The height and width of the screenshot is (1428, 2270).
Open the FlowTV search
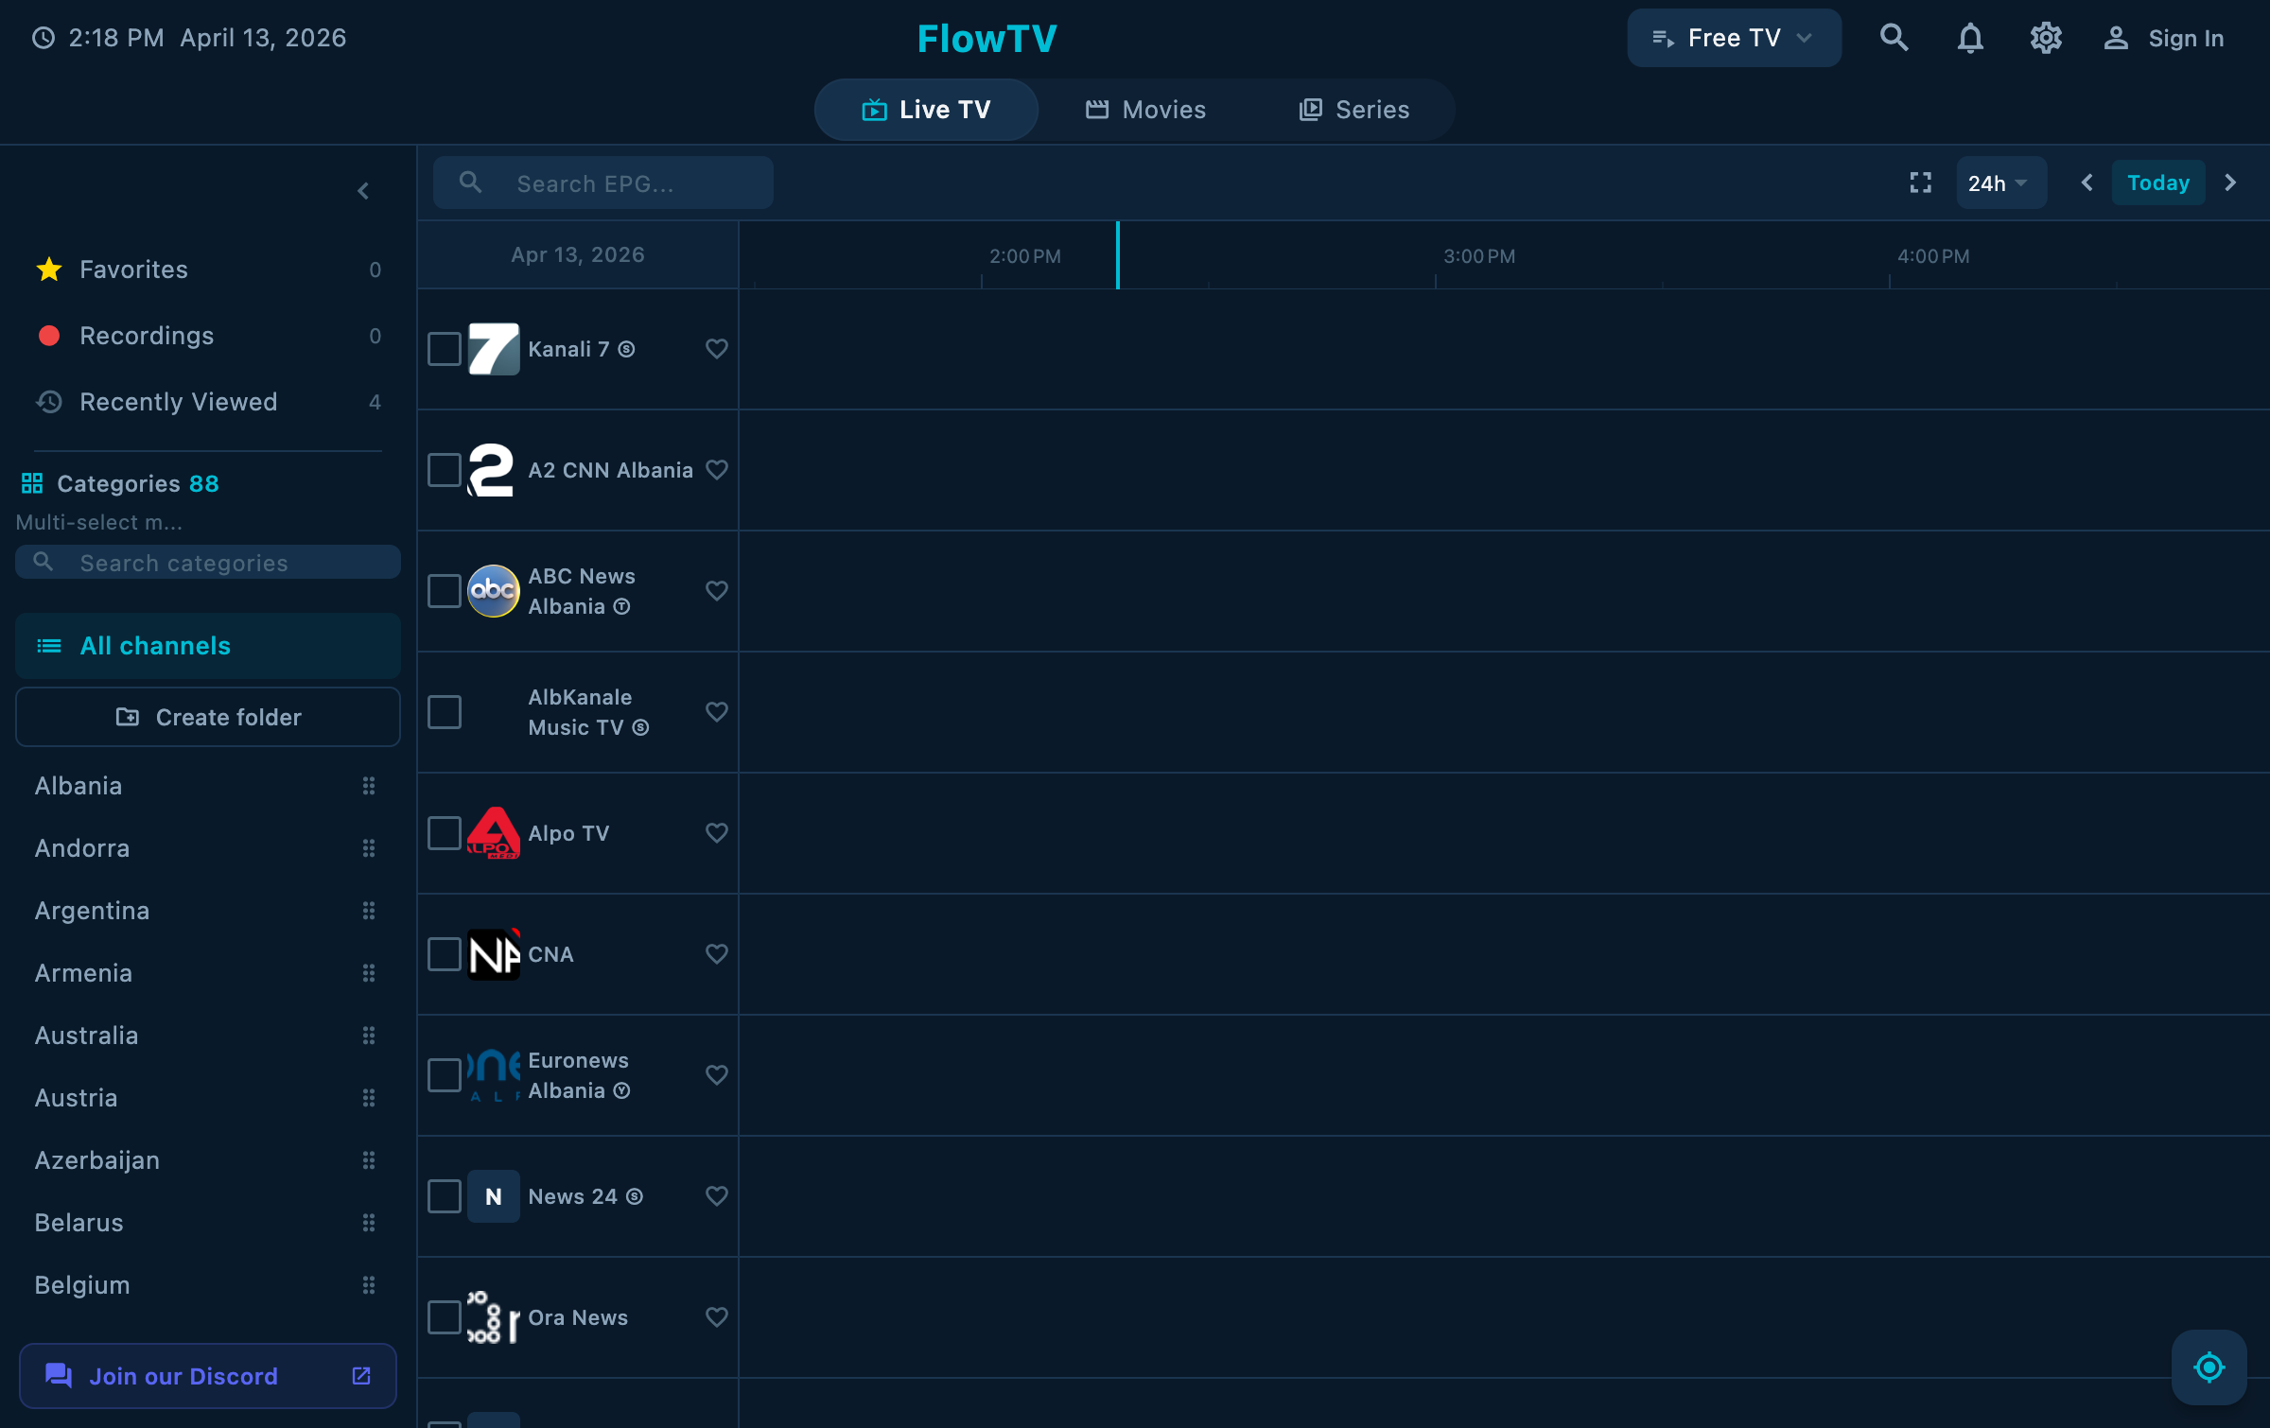pos(1895,38)
